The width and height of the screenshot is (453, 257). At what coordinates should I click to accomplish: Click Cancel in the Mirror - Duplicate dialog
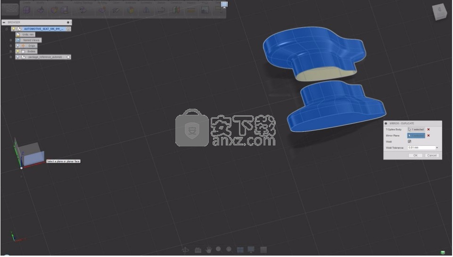click(x=432, y=155)
